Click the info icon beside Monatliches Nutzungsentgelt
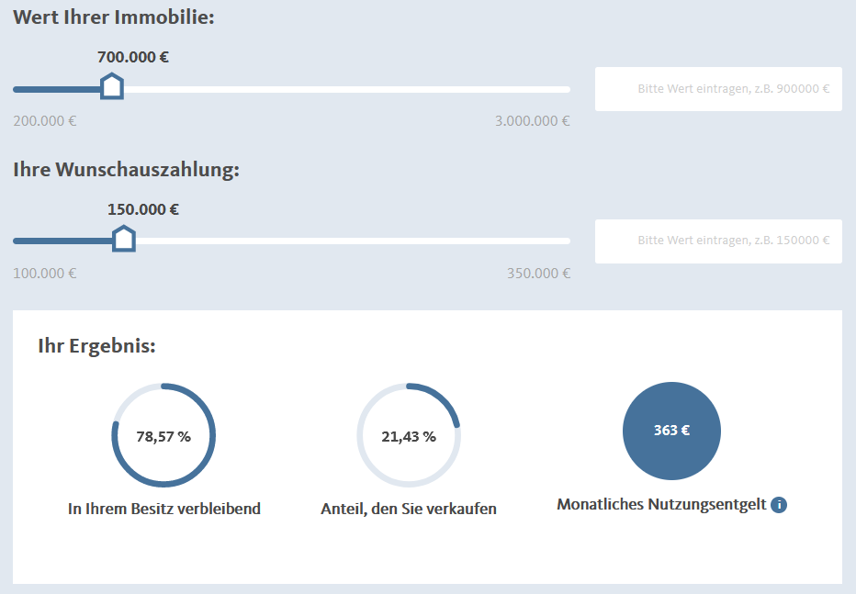The height and width of the screenshot is (594, 856). coord(779,505)
